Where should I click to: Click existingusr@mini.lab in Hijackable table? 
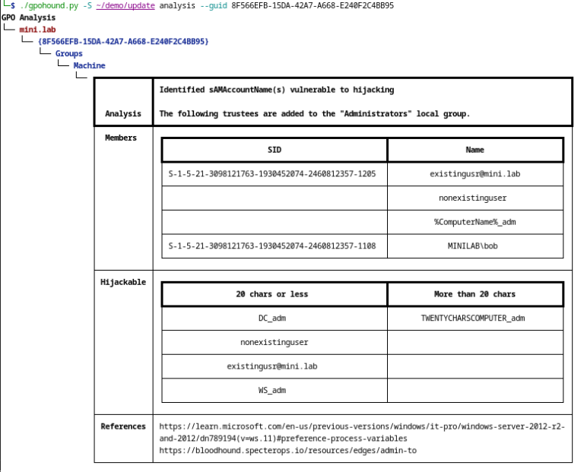(272, 366)
